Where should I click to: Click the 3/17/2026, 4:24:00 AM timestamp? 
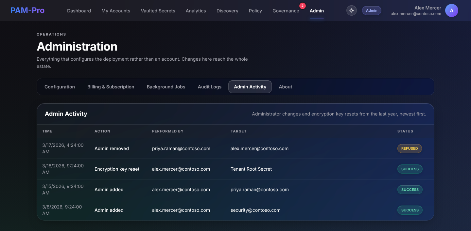click(x=63, y=148)
